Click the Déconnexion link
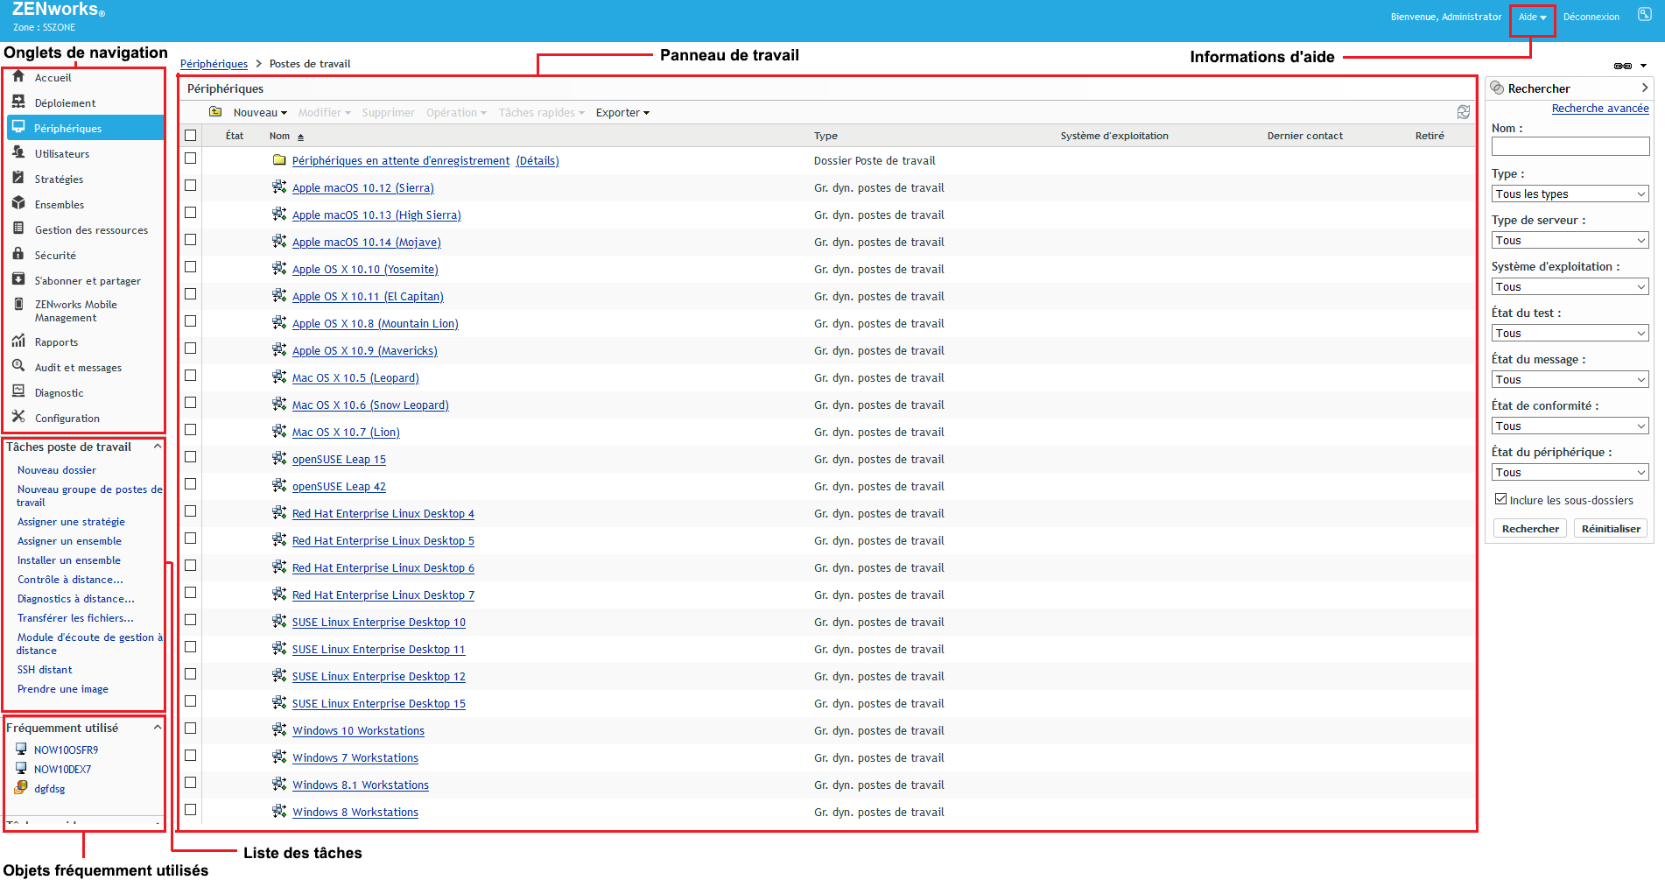This screenshot has height=887, width=1665. coord(1591,17)
